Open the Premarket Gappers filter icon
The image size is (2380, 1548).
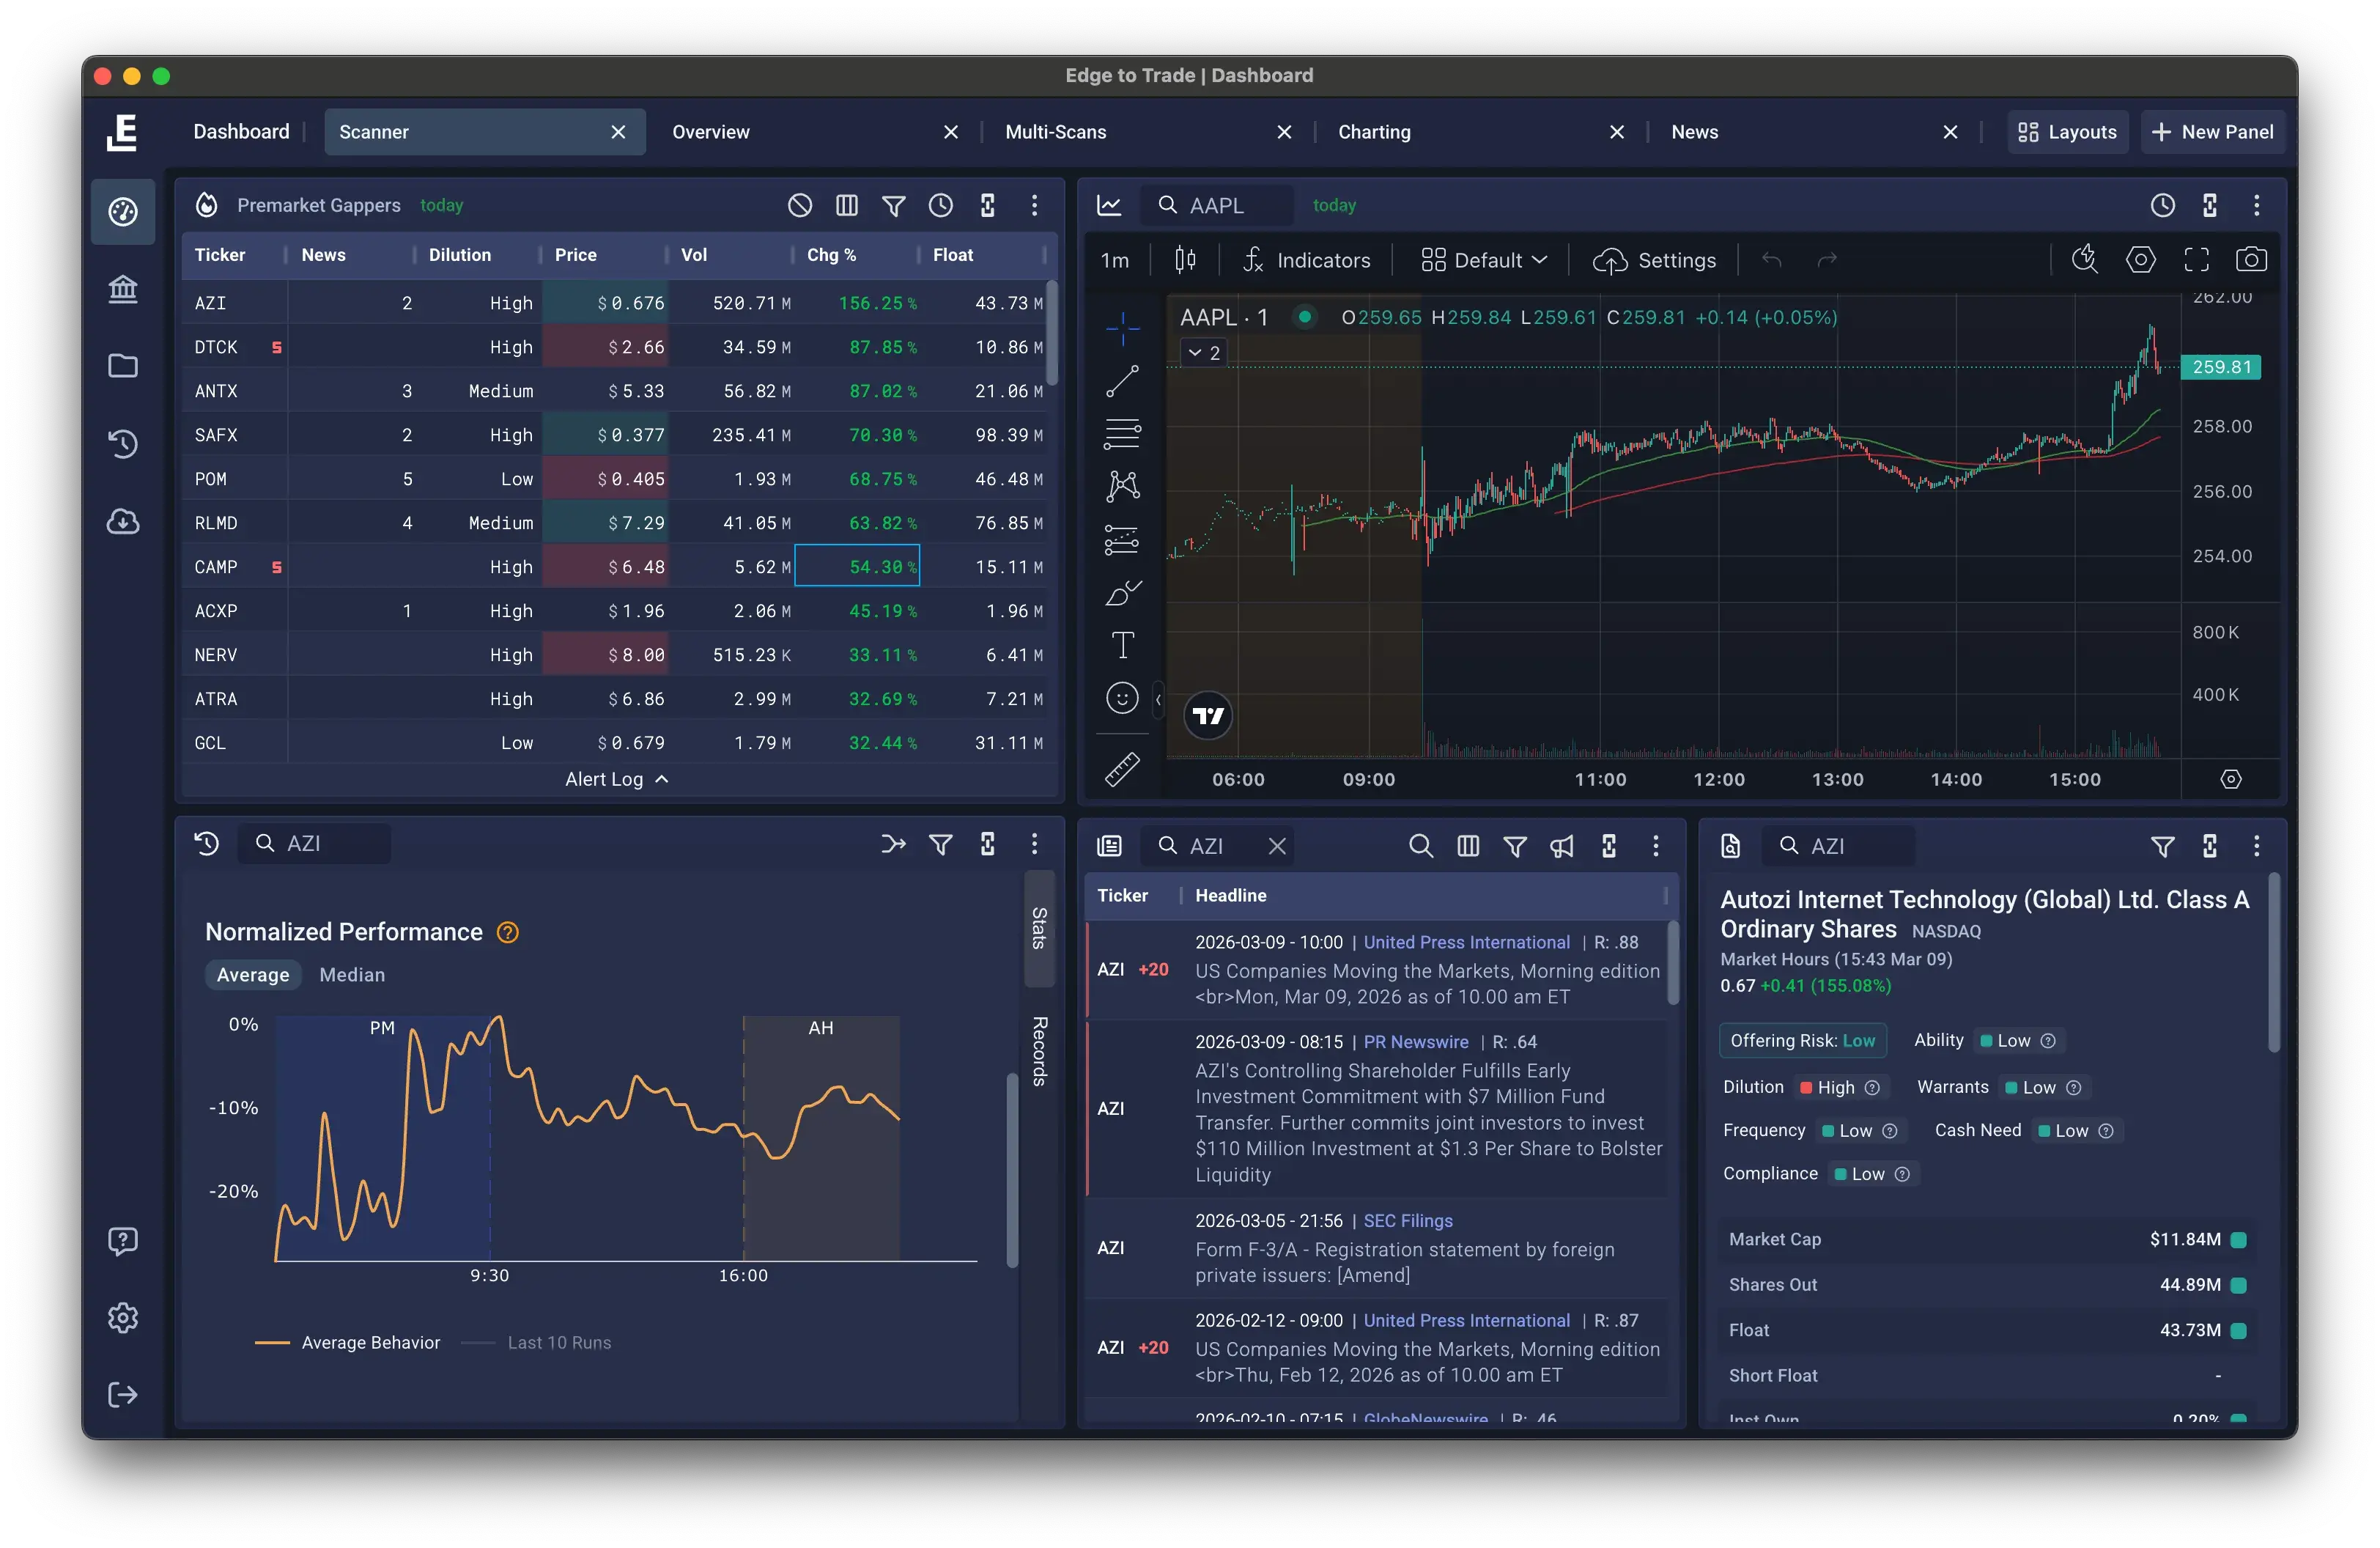pyautogui.click(x=893, y=205)
